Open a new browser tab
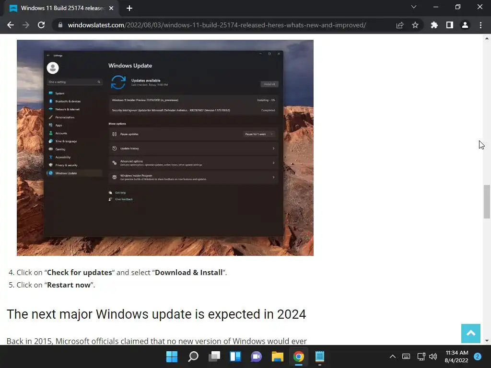The height and width of the screenshot is (368, 491). 129,8
